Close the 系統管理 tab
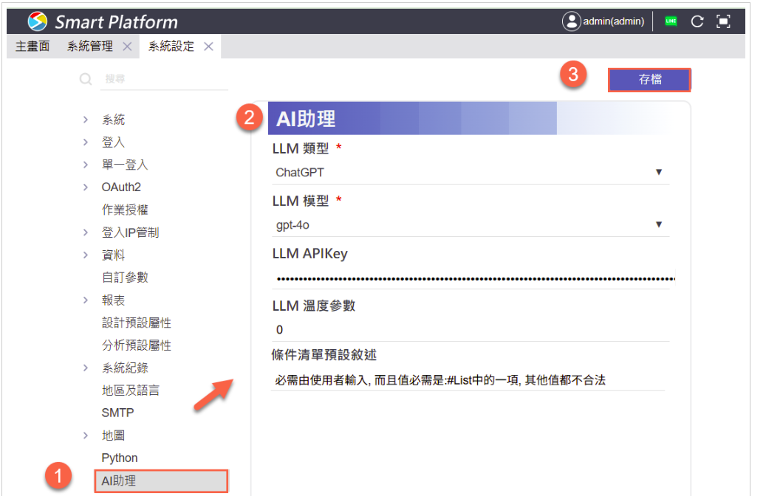766x496 pixels. pyautogui.click(x=127, y=45)
